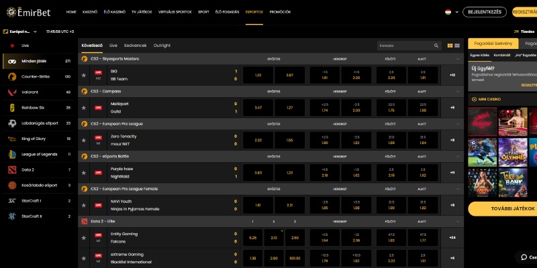Bet on Guild win at 1.27

(289, 108)
